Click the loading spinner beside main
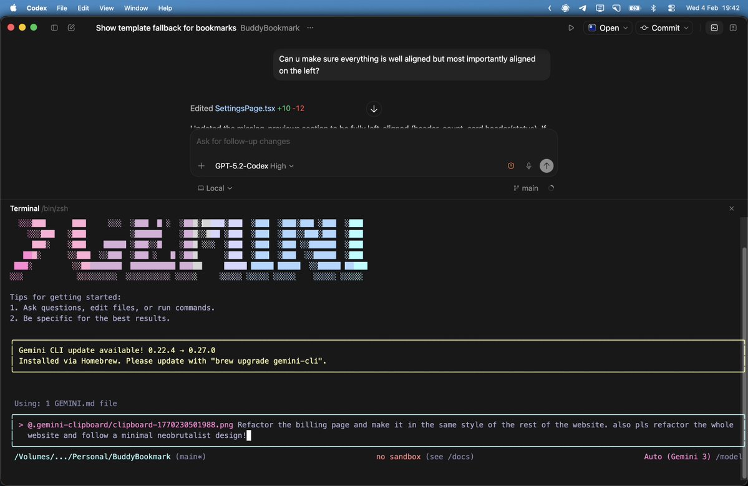 tap(551, 188)
